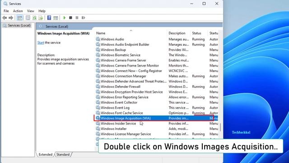Screen dimensions: 289x163
Task: Select Windows Defender Advanced Threat Protection row
Action: point(157,81)
